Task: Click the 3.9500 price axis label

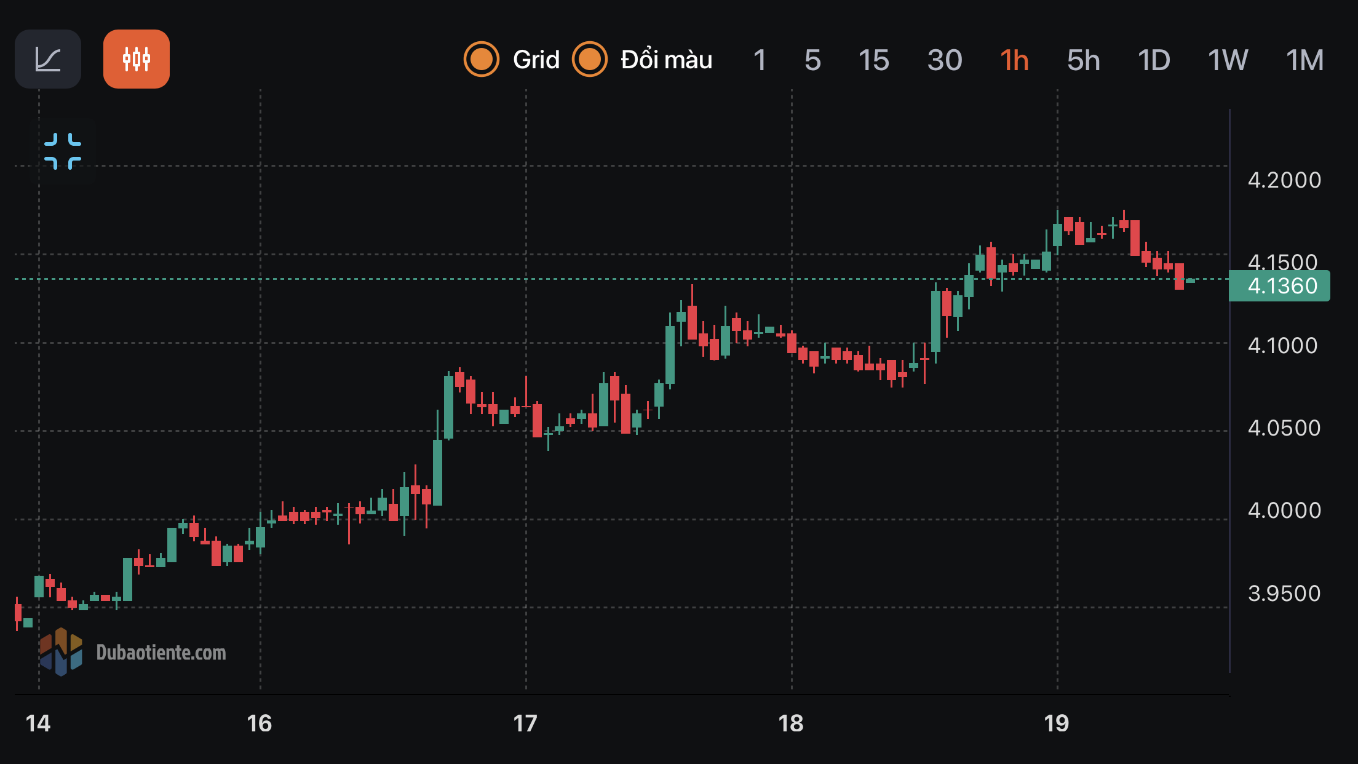Action: point(1284,594)
